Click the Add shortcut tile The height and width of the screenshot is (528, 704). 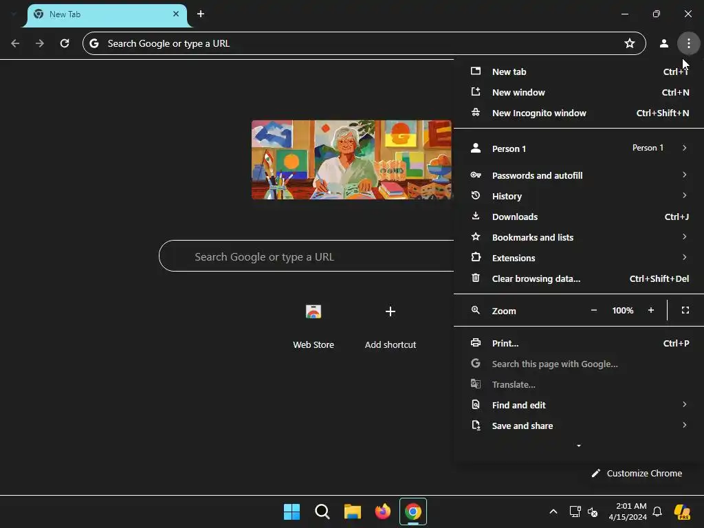[x=390, y=325]
